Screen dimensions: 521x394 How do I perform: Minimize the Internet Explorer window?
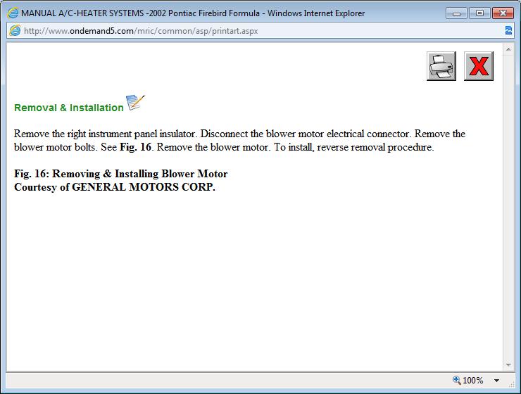coord(457,13)
